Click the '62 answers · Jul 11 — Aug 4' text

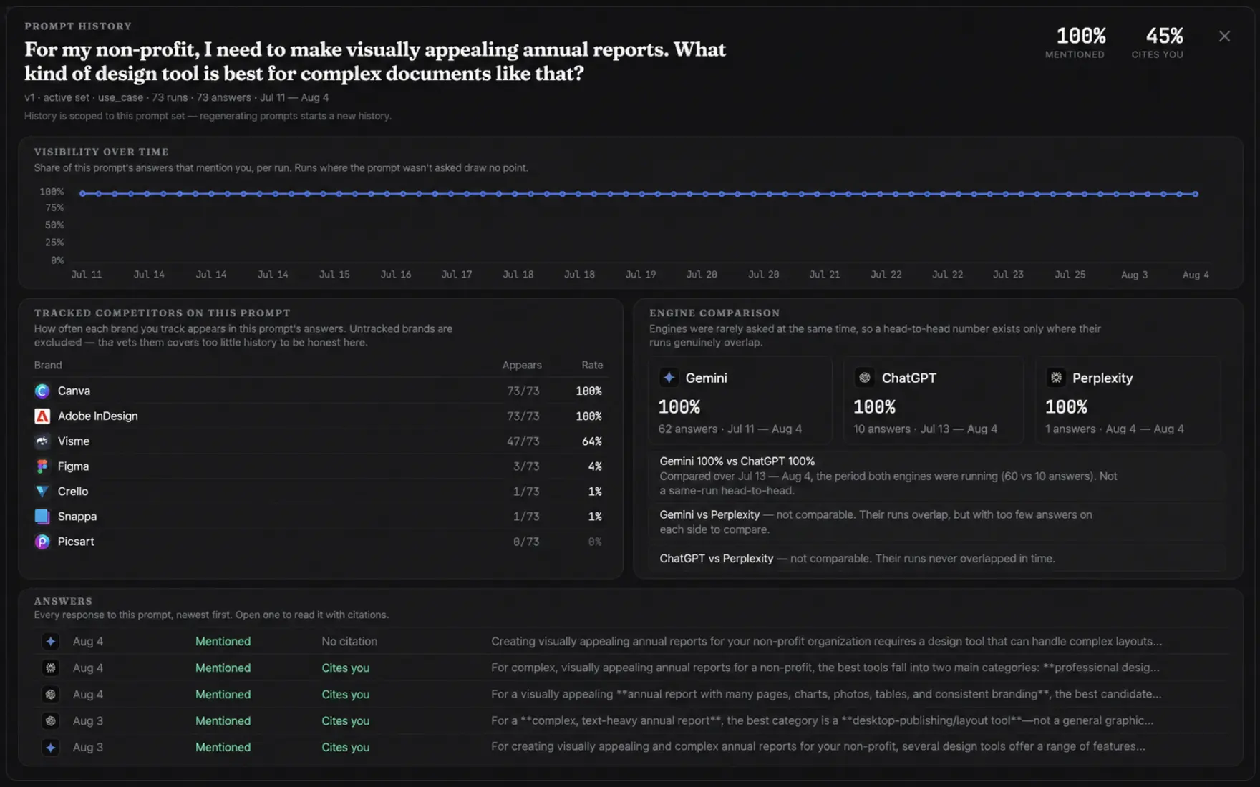click(730, 429)
